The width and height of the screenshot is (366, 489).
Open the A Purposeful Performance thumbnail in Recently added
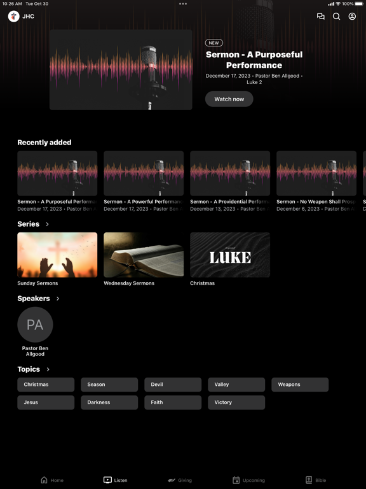pos(57,173)
